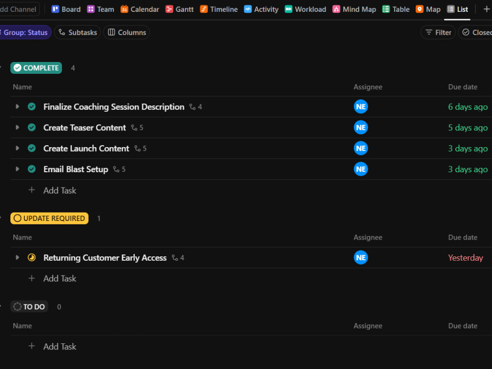
Task: Open task Create Launch Content
Action: coord(86,148)
